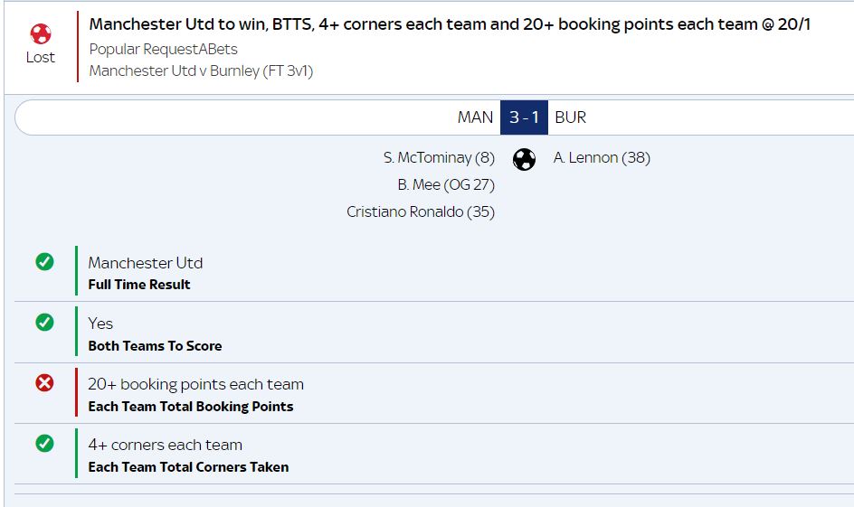
Task: Click Popular RequestABets label
Action: click(x=164, y=49)
